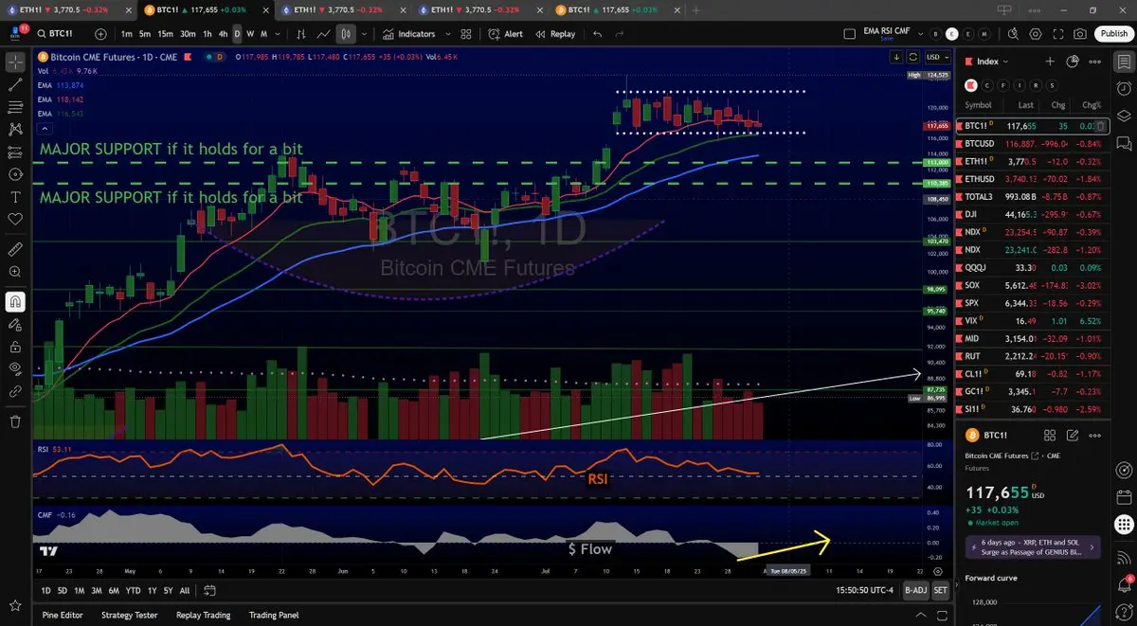The width and height of the screenshot is (1137, 626).
Task: Open the Trading Panel tab
Action: tap(274, 615)
